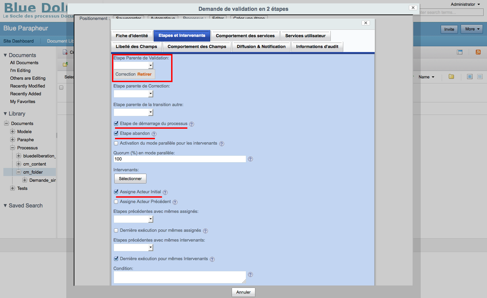Open help for Activation du mode parallèle
This screenshot has width=487, height=298.
click(x=222, y=144)
